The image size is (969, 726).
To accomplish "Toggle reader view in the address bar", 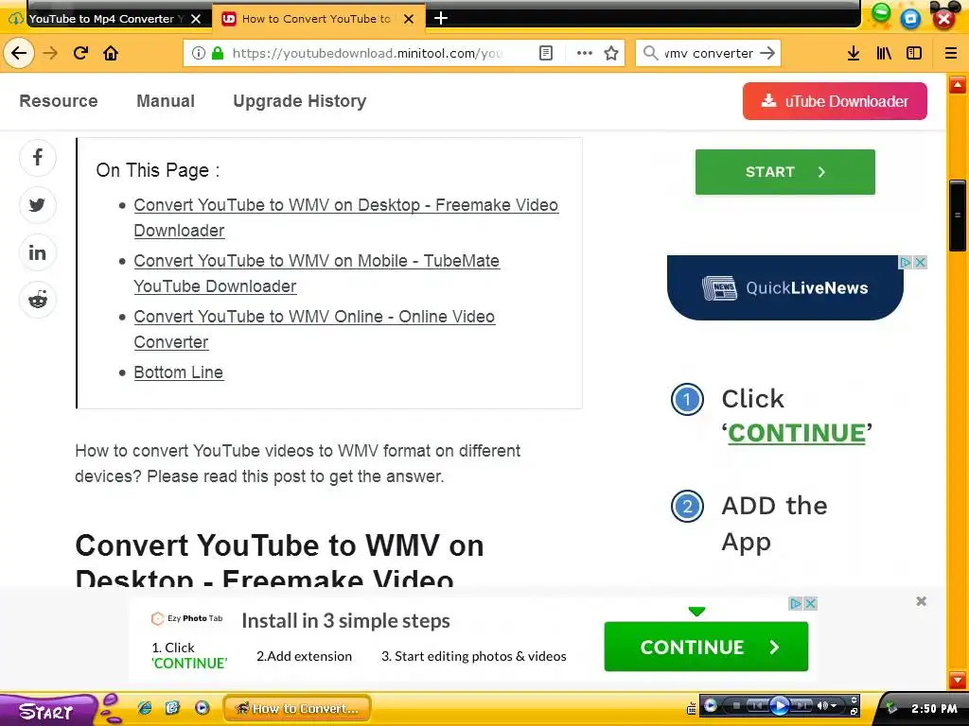I will [x=546, y=53].
